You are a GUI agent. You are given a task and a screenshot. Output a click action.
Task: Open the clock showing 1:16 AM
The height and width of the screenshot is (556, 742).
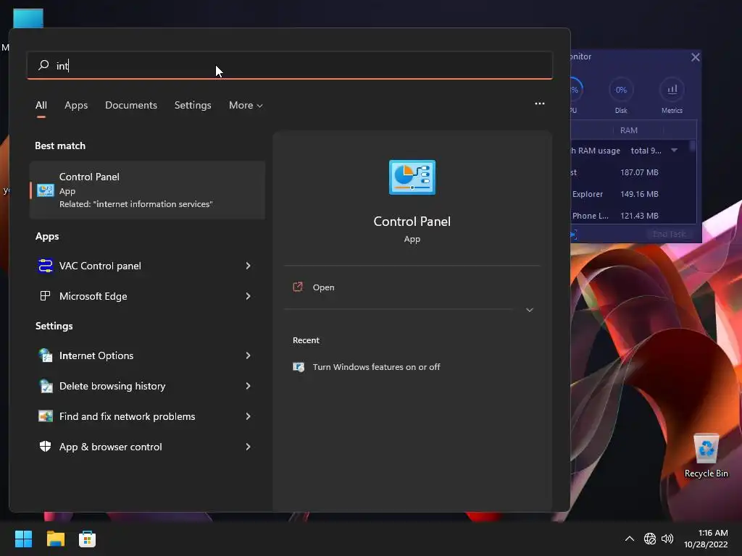[706, 539]
